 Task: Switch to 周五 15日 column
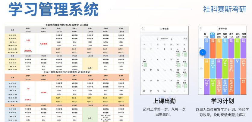(231, 35)
